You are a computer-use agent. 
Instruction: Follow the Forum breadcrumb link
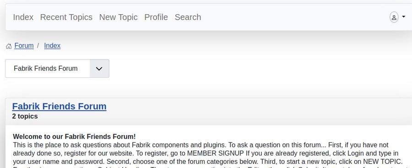pos(24,45)
